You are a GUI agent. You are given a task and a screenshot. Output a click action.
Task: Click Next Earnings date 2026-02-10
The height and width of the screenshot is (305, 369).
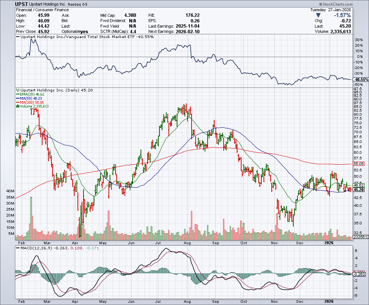click(x=187, y=32)
